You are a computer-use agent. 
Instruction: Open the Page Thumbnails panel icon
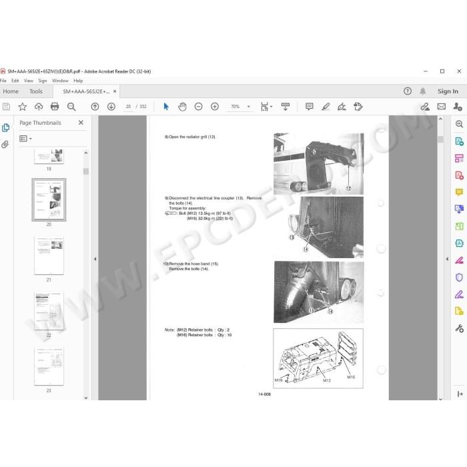tap(5, 128)
